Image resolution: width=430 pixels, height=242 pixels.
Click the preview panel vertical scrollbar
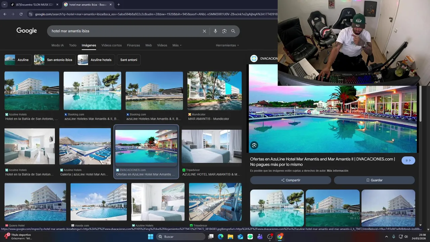(420, 104)
